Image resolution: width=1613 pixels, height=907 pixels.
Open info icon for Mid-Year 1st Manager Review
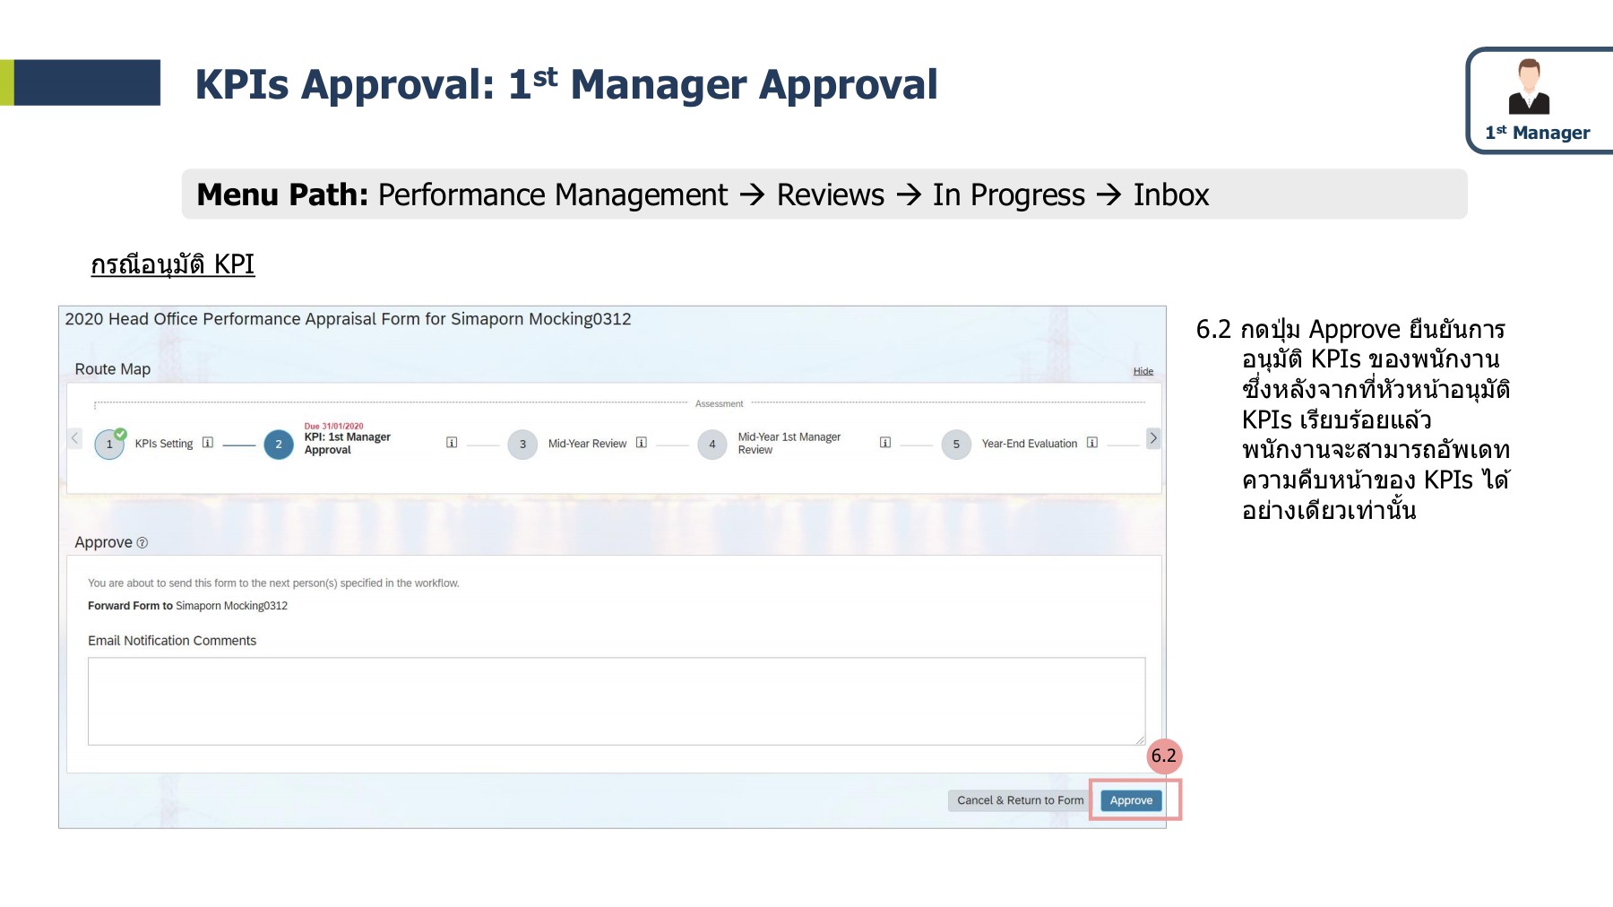(885, 443)
